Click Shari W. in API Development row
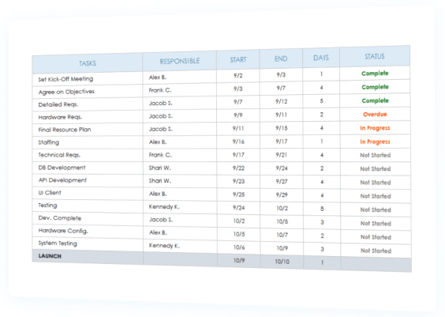The height and width of the screenshot is (317, 445). 160,181
